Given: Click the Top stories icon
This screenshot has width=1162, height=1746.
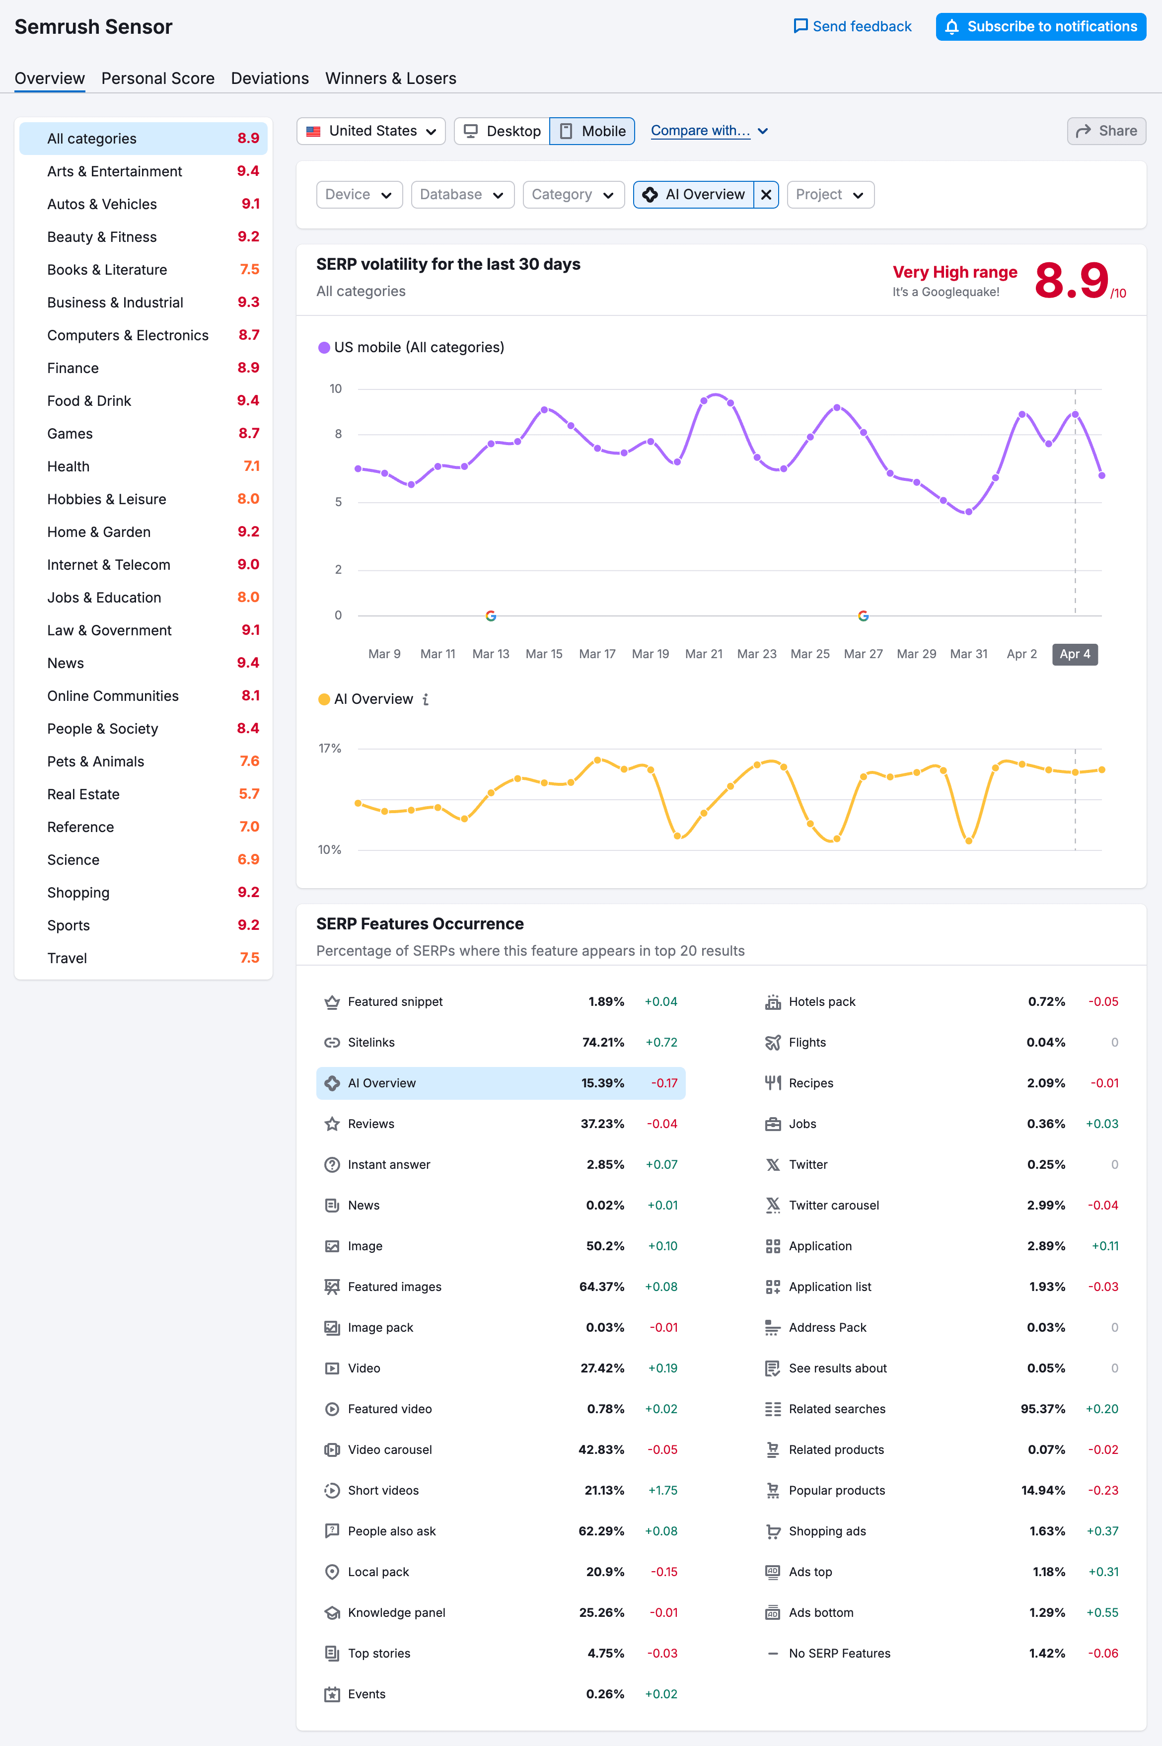Looking at the screenshot, I should [x=332, y=1654].
